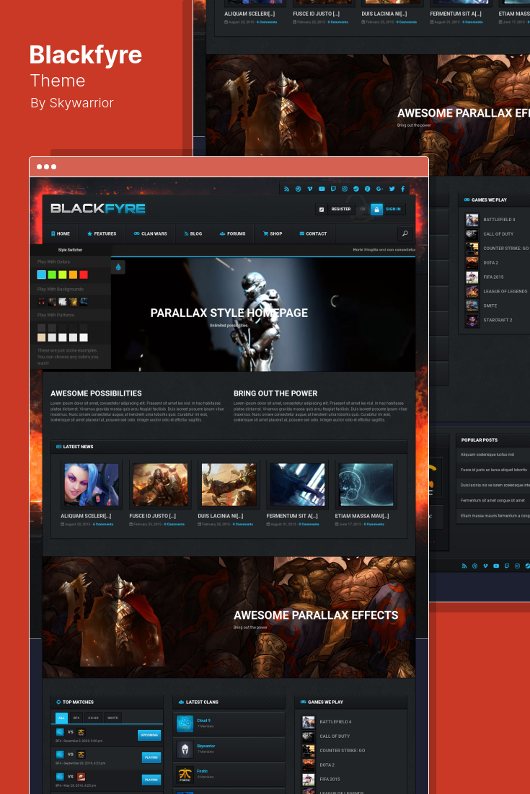The height and width of the screenshot is (794, 530).
Task: Open the Steam icon in the header
Action: tap(356, 189)
